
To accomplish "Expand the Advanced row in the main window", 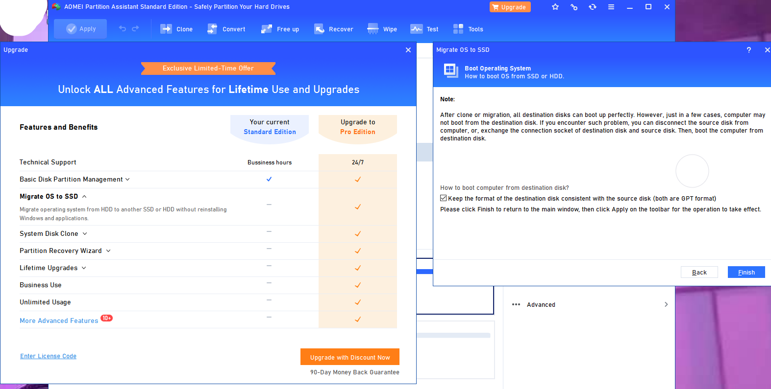I will tap(590, 304).
